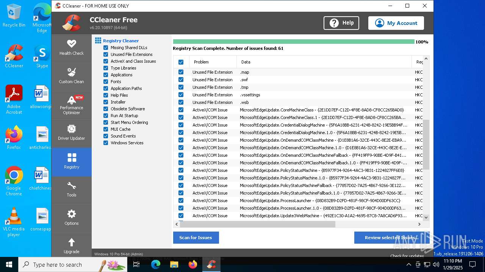Screen dimensions: 485x272
Task: Open Skype desktop shortcut
Action: click(42, 56)
